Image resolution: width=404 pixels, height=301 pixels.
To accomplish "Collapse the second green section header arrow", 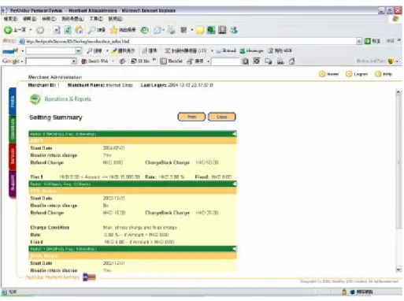I will click(234, 184).
